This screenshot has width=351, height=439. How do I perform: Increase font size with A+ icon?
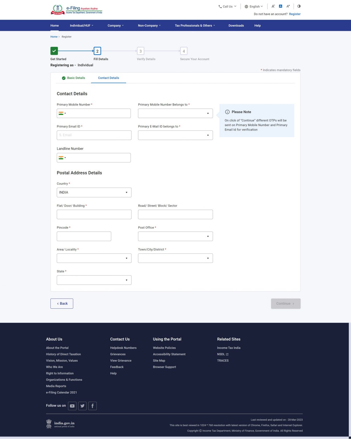click(x=288, y=6)
